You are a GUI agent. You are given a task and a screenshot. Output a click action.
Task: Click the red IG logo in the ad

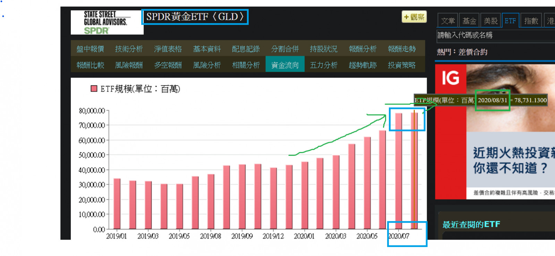(451, 78)
